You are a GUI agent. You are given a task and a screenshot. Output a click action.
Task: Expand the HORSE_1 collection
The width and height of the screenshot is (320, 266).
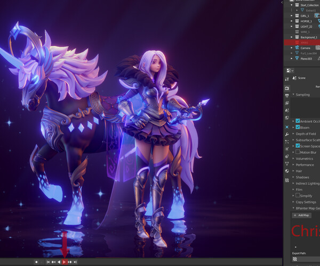[x=292, y=21]
